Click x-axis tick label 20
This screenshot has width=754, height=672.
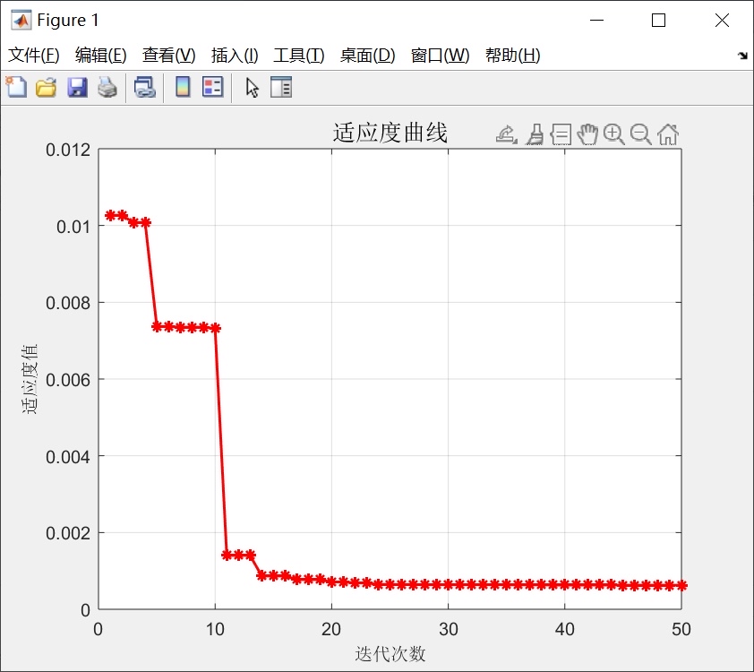(x=331, y=629)
